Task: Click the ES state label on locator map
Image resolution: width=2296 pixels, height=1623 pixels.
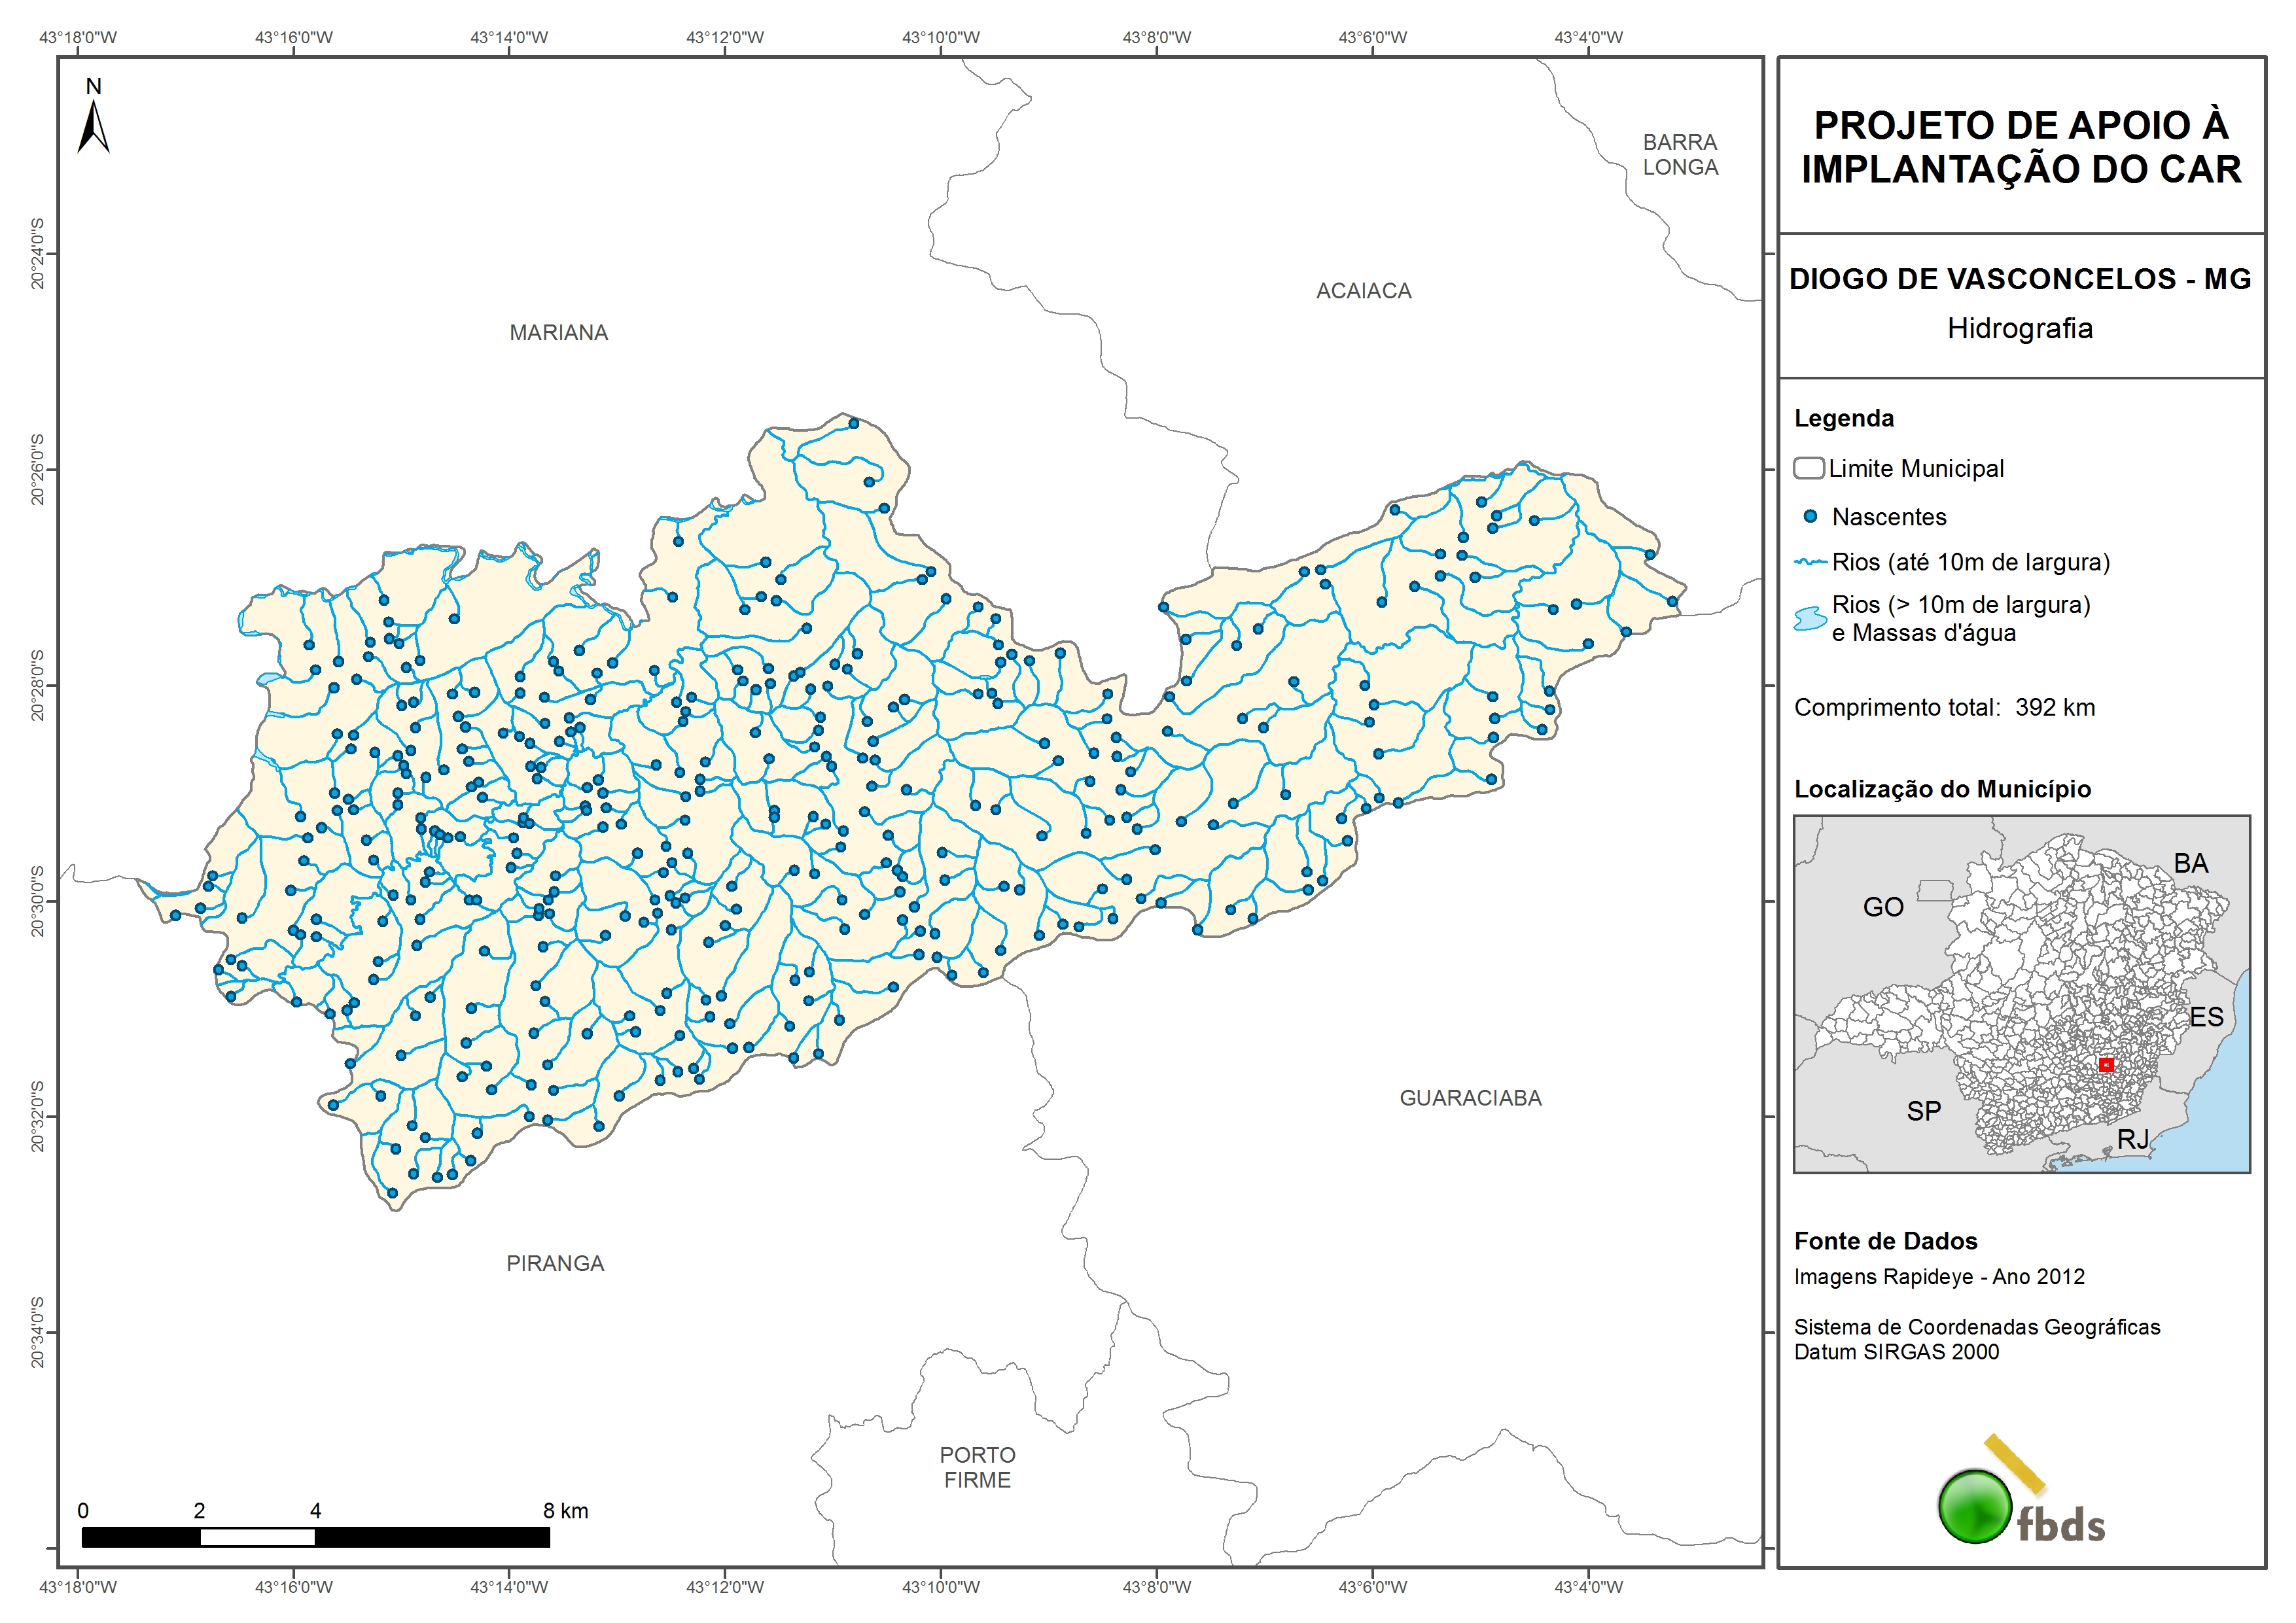Action: click(x=2206, y=1018)
